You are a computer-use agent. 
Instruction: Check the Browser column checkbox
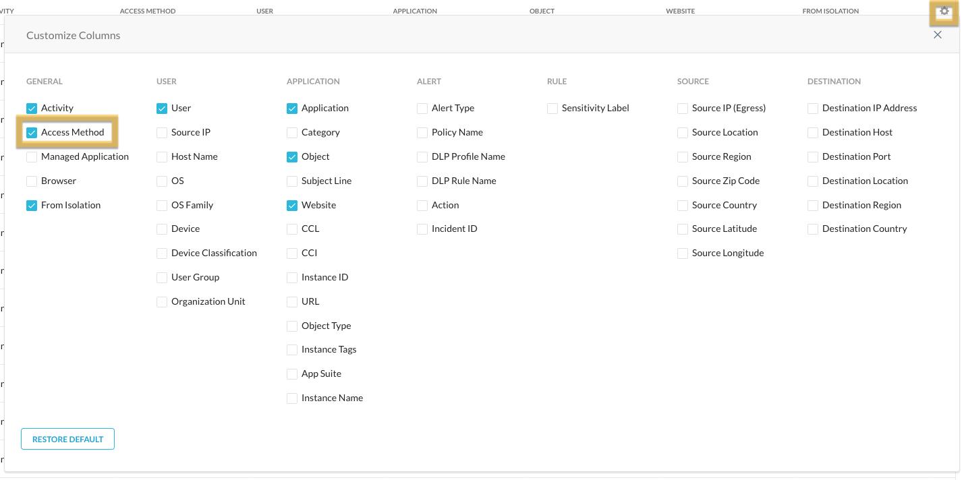click(32, 181)
